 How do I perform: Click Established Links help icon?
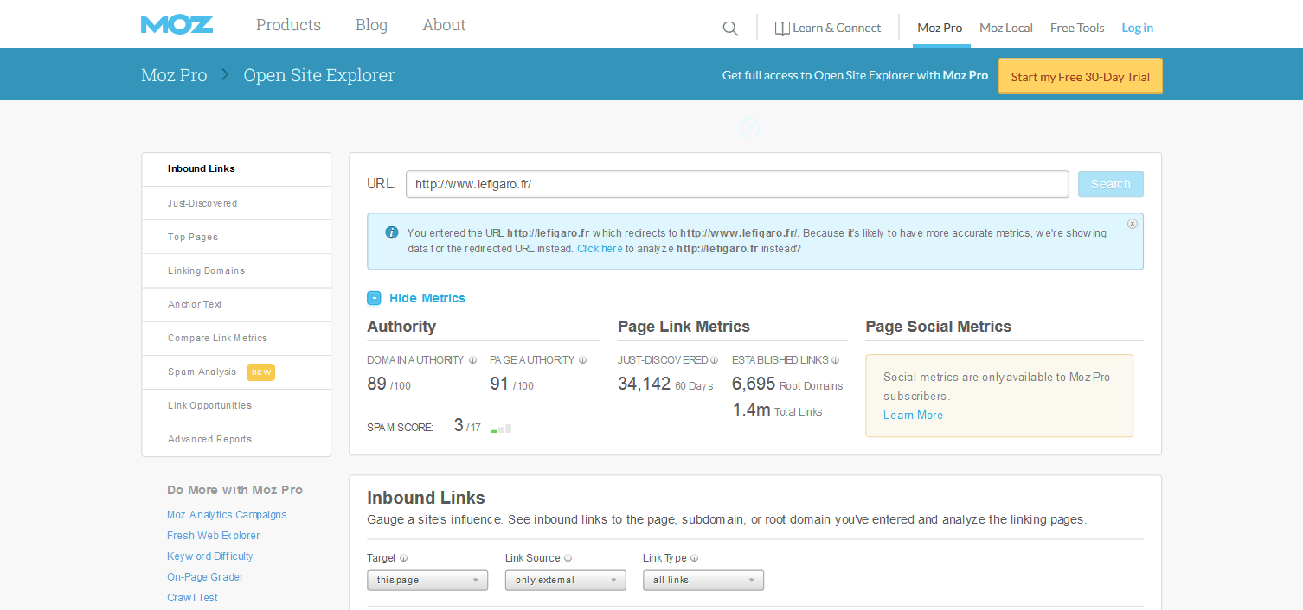pyautogui.click(x=835, y=360)
